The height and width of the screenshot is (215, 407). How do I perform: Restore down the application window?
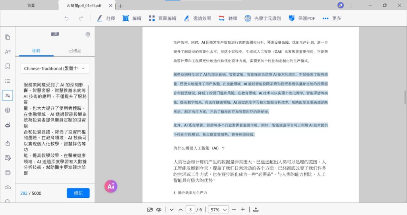(385, 5)
